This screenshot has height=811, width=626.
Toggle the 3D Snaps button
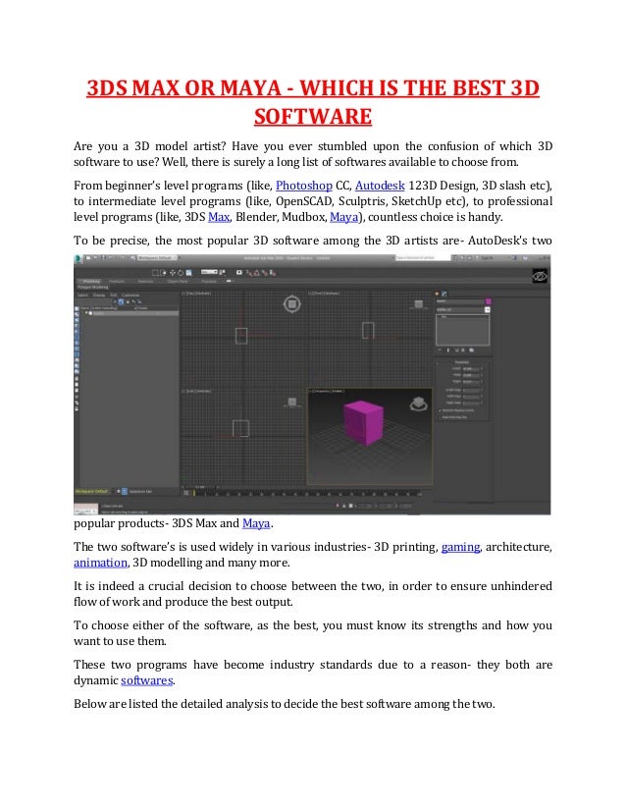(x=249, y=273)
